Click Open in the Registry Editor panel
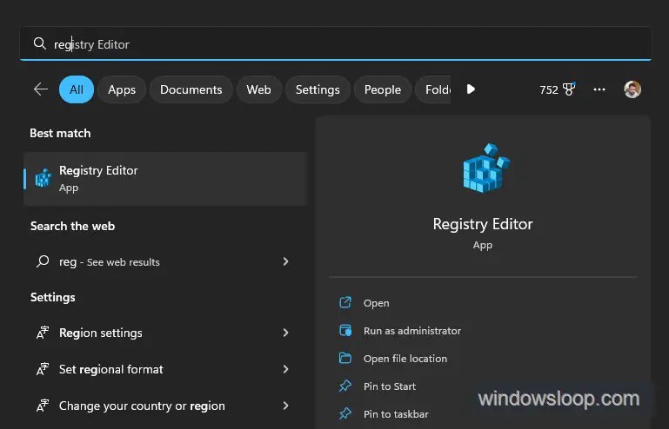The height and width of the screenshot is (429, 669). pos(376,303)
